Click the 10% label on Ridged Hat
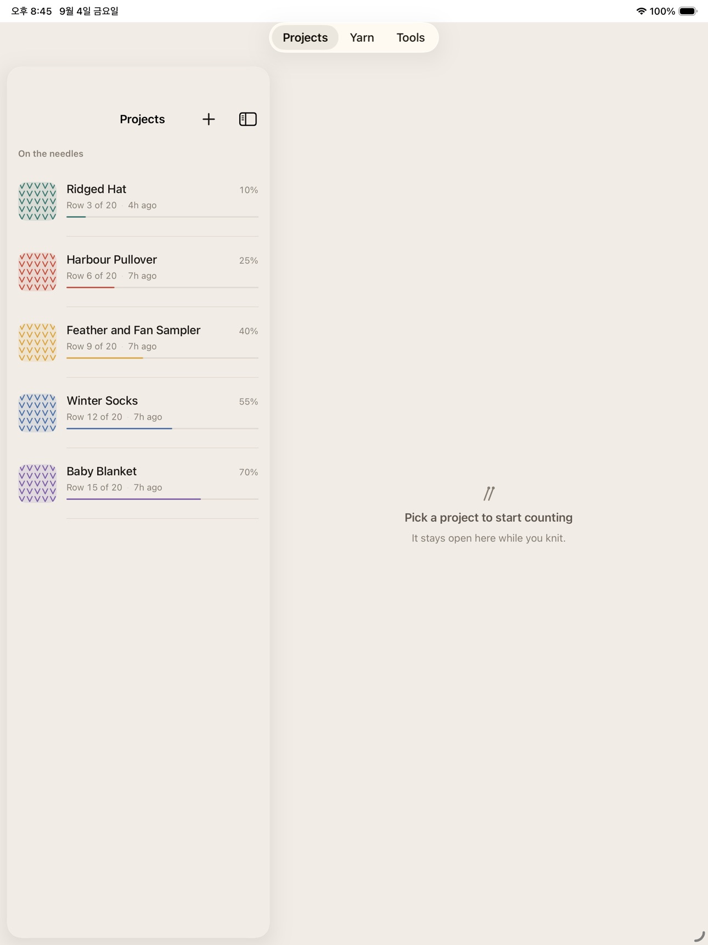The width and height of the screenshot is (708, 945). (249, 190)
